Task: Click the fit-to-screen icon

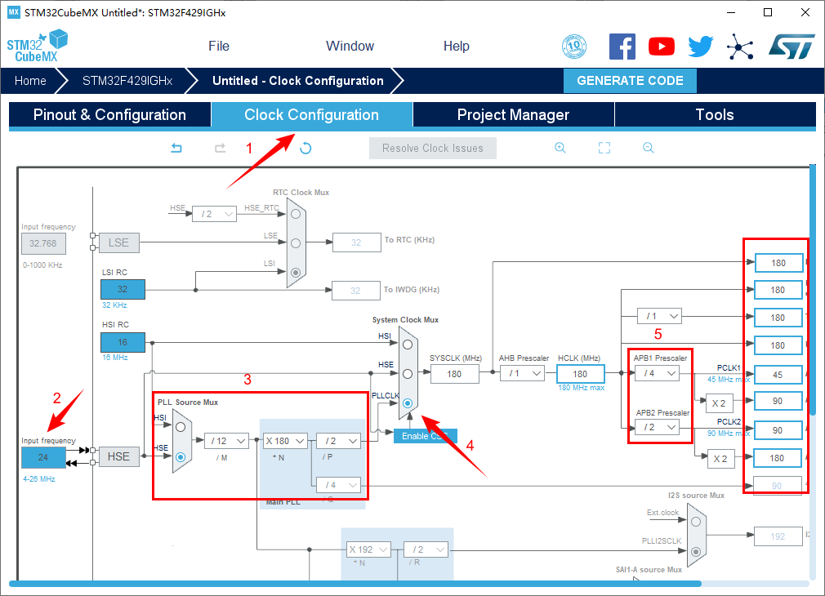Action: coord(604,148)
